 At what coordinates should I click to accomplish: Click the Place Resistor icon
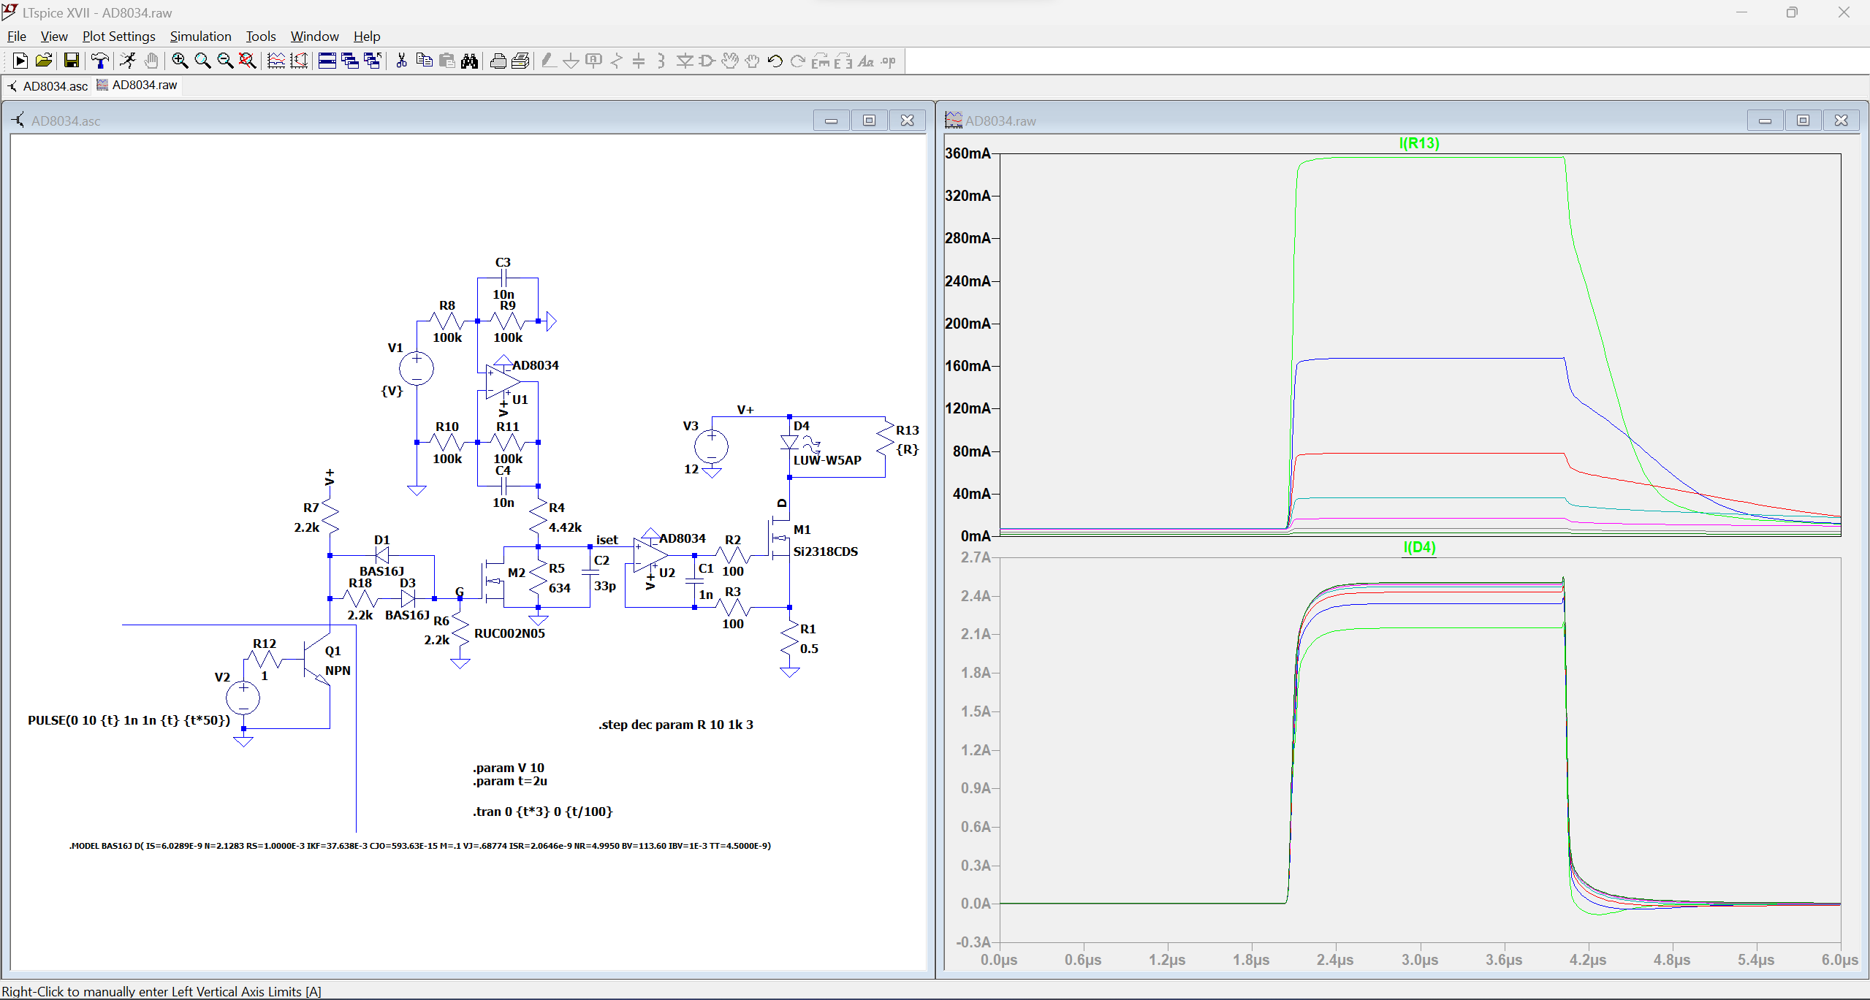click(617, 61)
